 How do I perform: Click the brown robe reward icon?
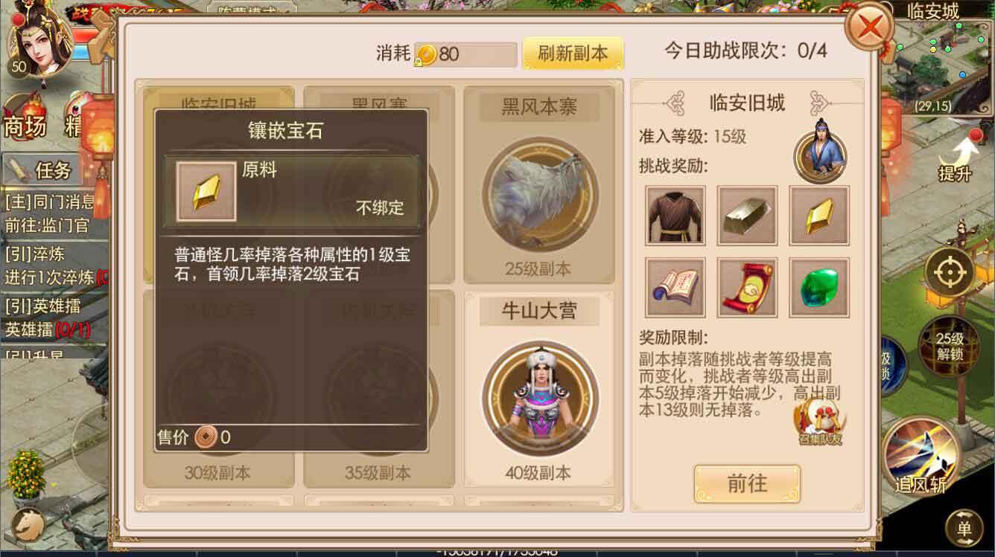tap(675, 216)
